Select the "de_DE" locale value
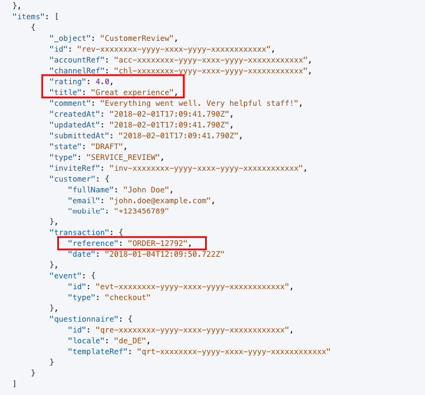This screenshot has height=395, width=425. click(x=130, y=341)
